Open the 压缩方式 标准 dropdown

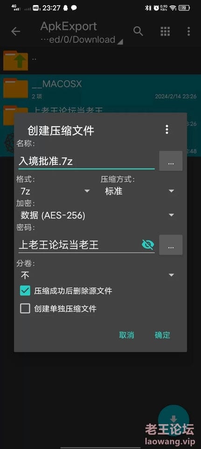[x=139, y=191]
